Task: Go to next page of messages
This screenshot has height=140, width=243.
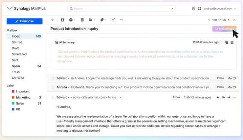Action: [234, 20]
